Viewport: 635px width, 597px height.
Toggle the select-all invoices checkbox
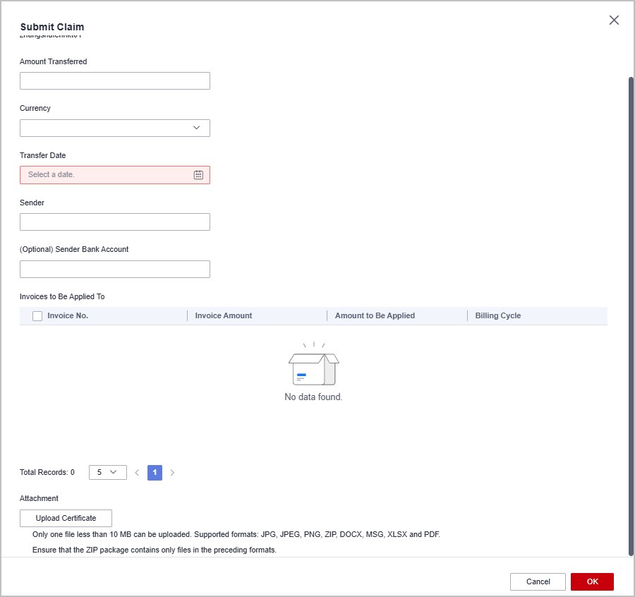tap(37, 316)
